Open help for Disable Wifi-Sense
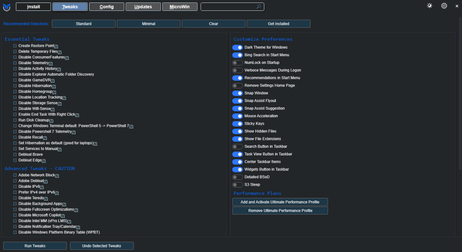The width and height of the screenshot is (462, 252). [53, 109]
